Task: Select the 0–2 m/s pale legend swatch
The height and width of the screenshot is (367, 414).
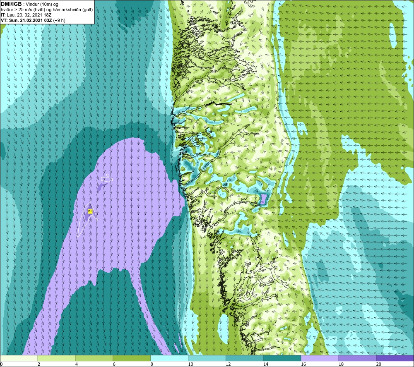Action: point(19,358)
